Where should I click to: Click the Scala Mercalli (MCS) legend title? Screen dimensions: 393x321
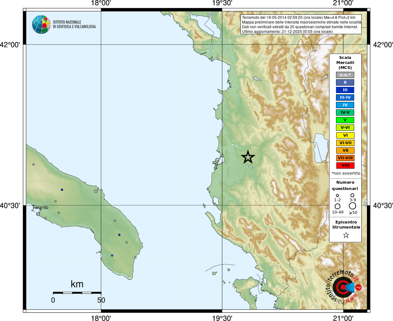[345, 63]
